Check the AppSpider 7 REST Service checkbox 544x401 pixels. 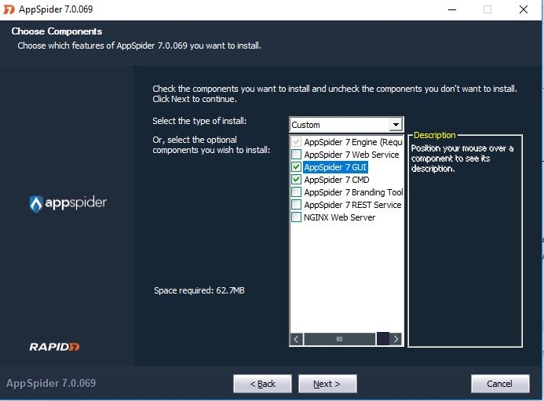point(296,204)
